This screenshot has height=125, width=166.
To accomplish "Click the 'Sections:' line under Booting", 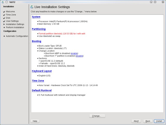I will 43,58.
